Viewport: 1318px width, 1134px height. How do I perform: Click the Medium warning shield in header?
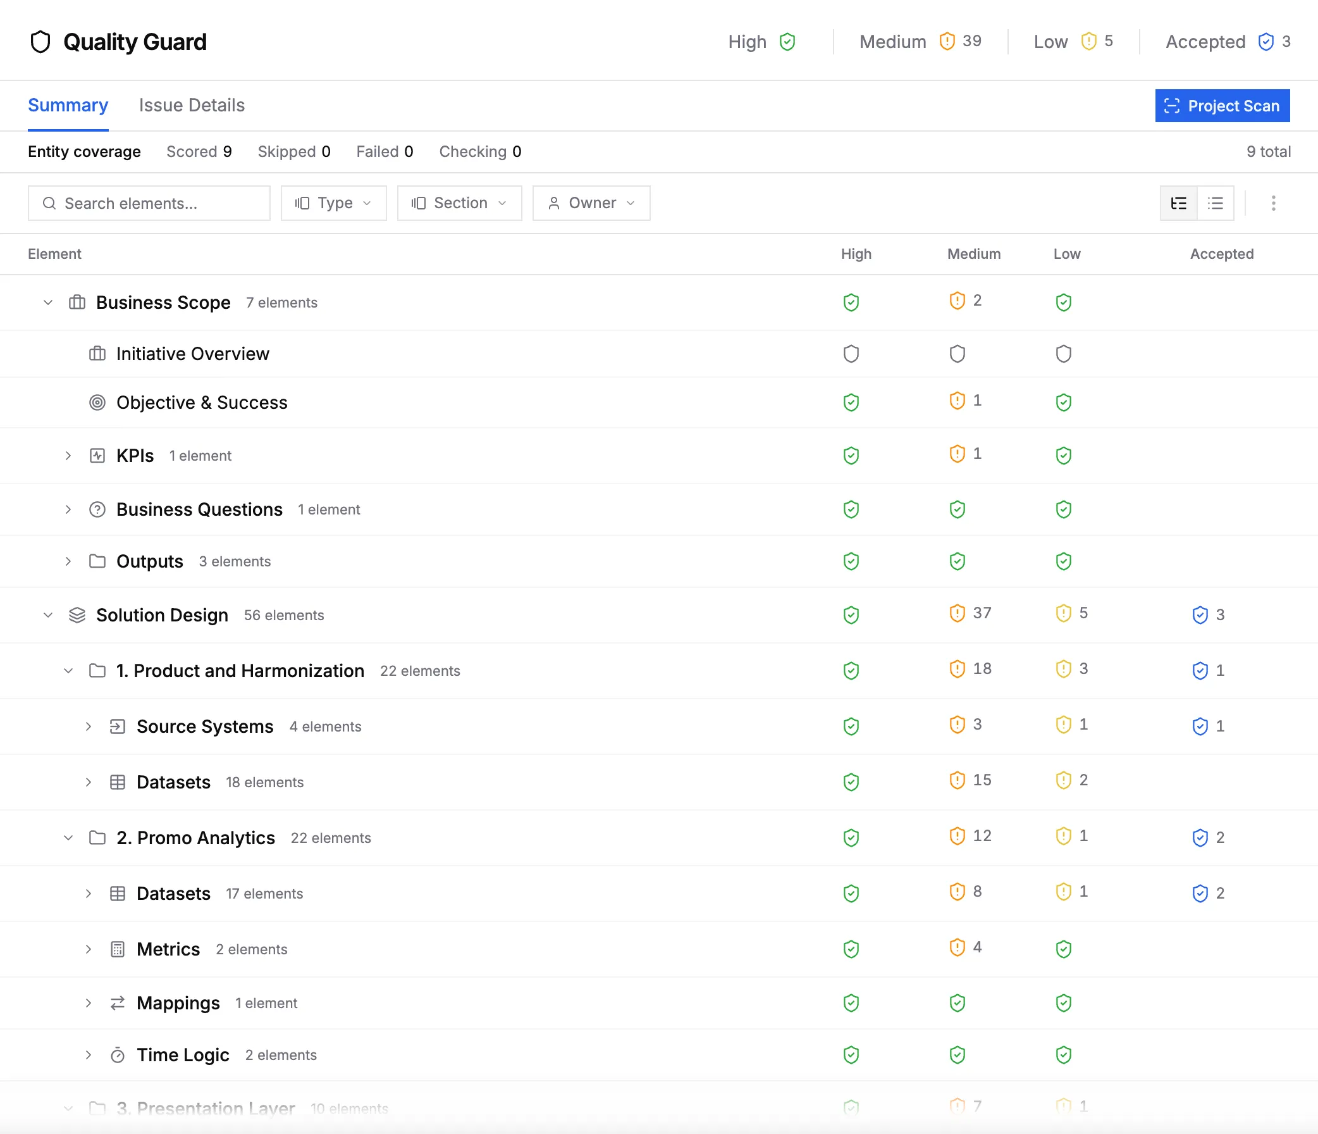tap(947, 41)
